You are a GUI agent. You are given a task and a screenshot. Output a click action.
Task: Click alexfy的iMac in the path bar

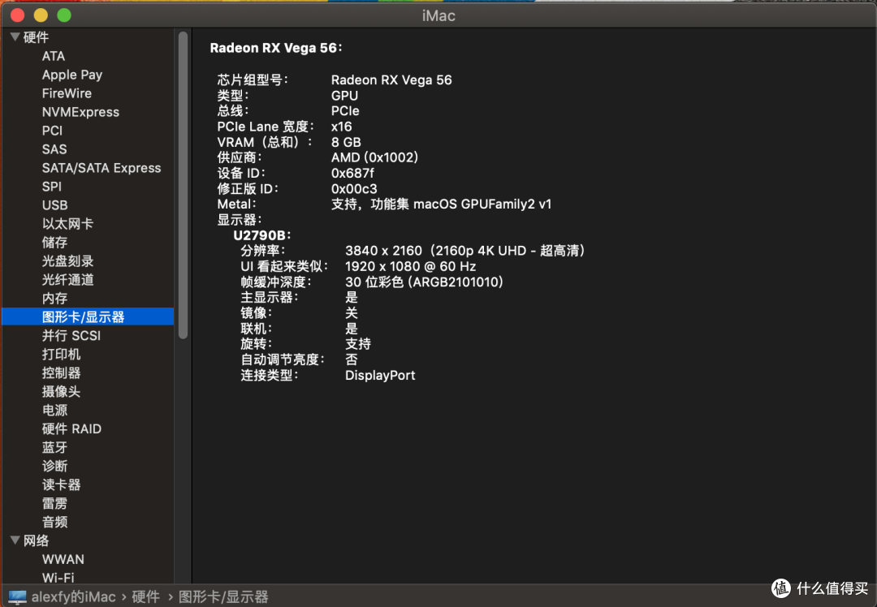[73, 597]
